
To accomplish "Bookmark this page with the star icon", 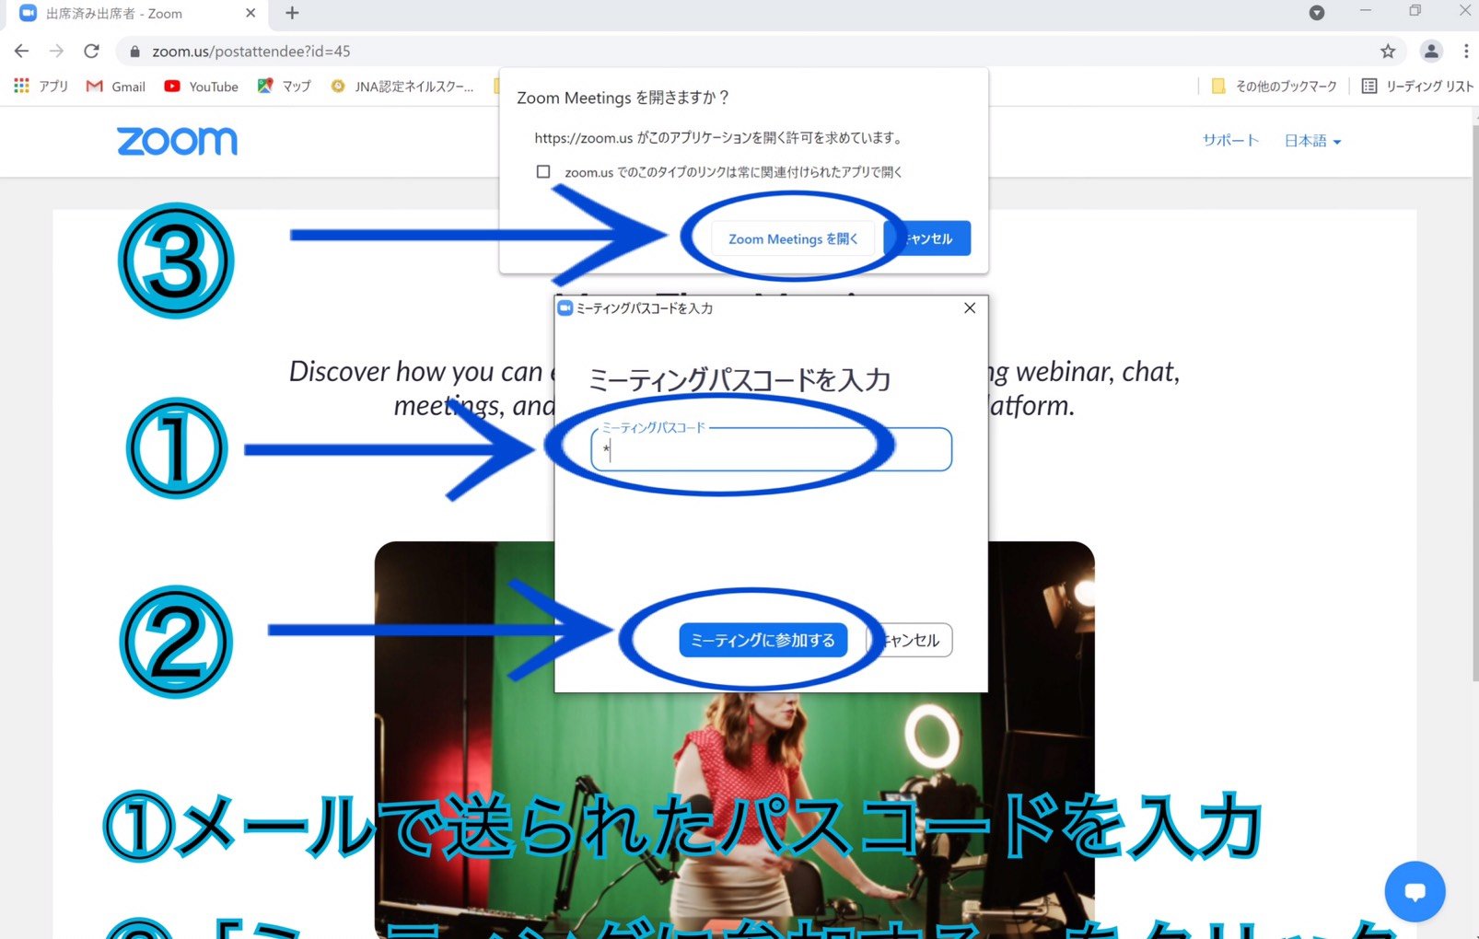I will (1388, 52).
